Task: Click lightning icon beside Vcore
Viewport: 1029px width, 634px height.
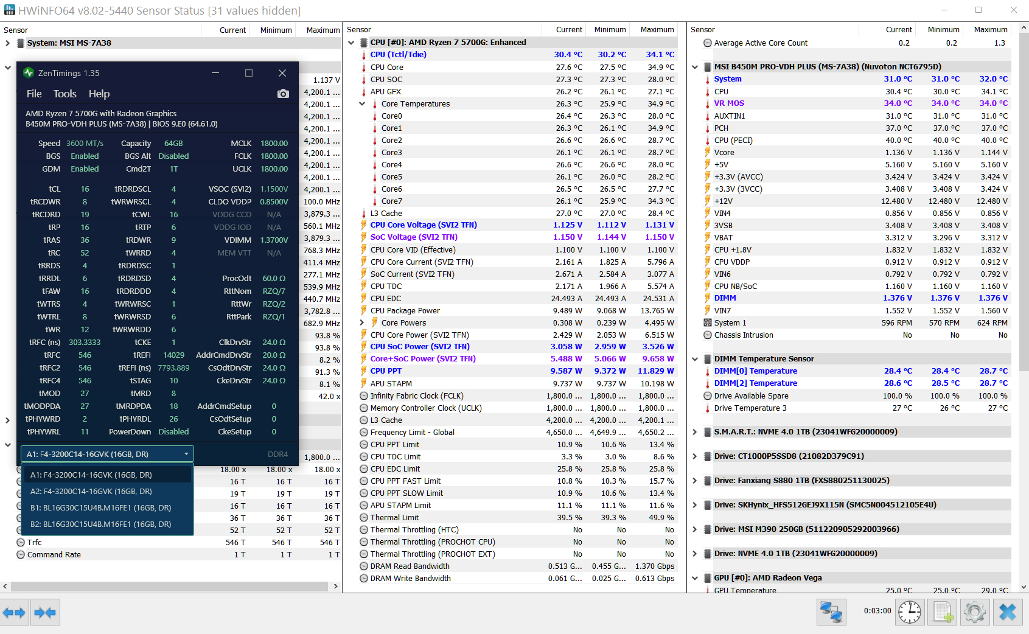Action: pyautogui.click(x=708, y=153)
